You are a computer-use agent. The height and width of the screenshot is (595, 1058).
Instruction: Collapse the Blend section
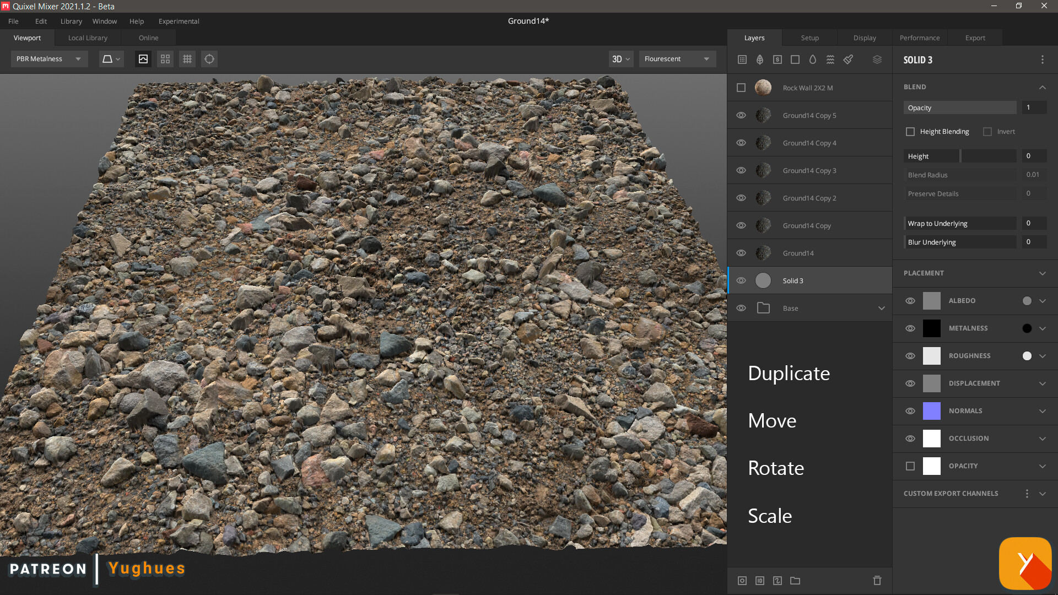click(1042, 87)
